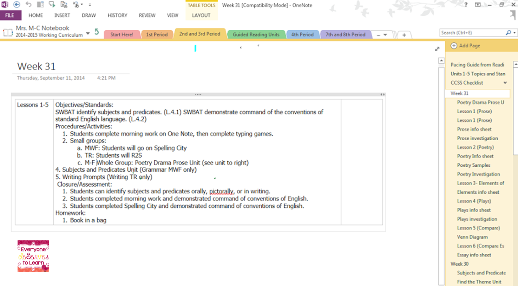
Task: Open the Help question mark
Action: (466, 5)
